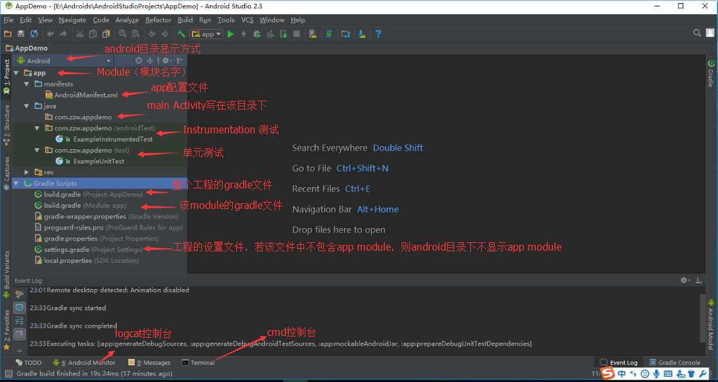Click Scroll from Source in Project panel header
718x382 pixels.
139,60
